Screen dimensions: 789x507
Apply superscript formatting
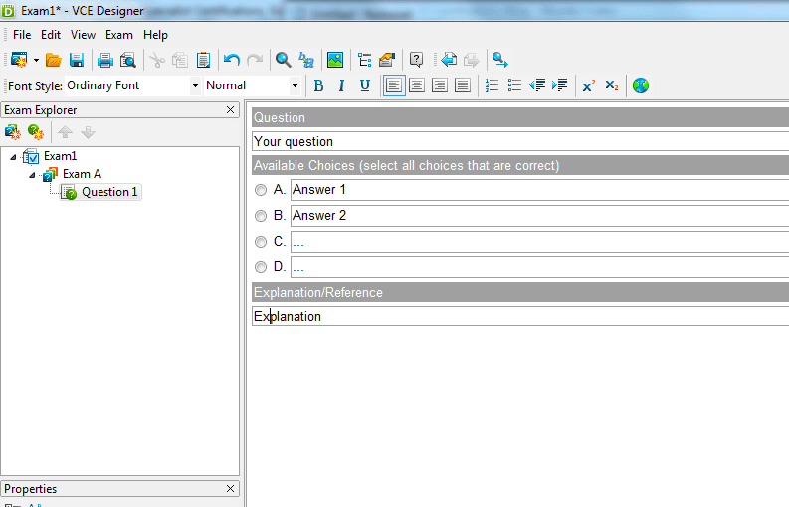(589, 85)
